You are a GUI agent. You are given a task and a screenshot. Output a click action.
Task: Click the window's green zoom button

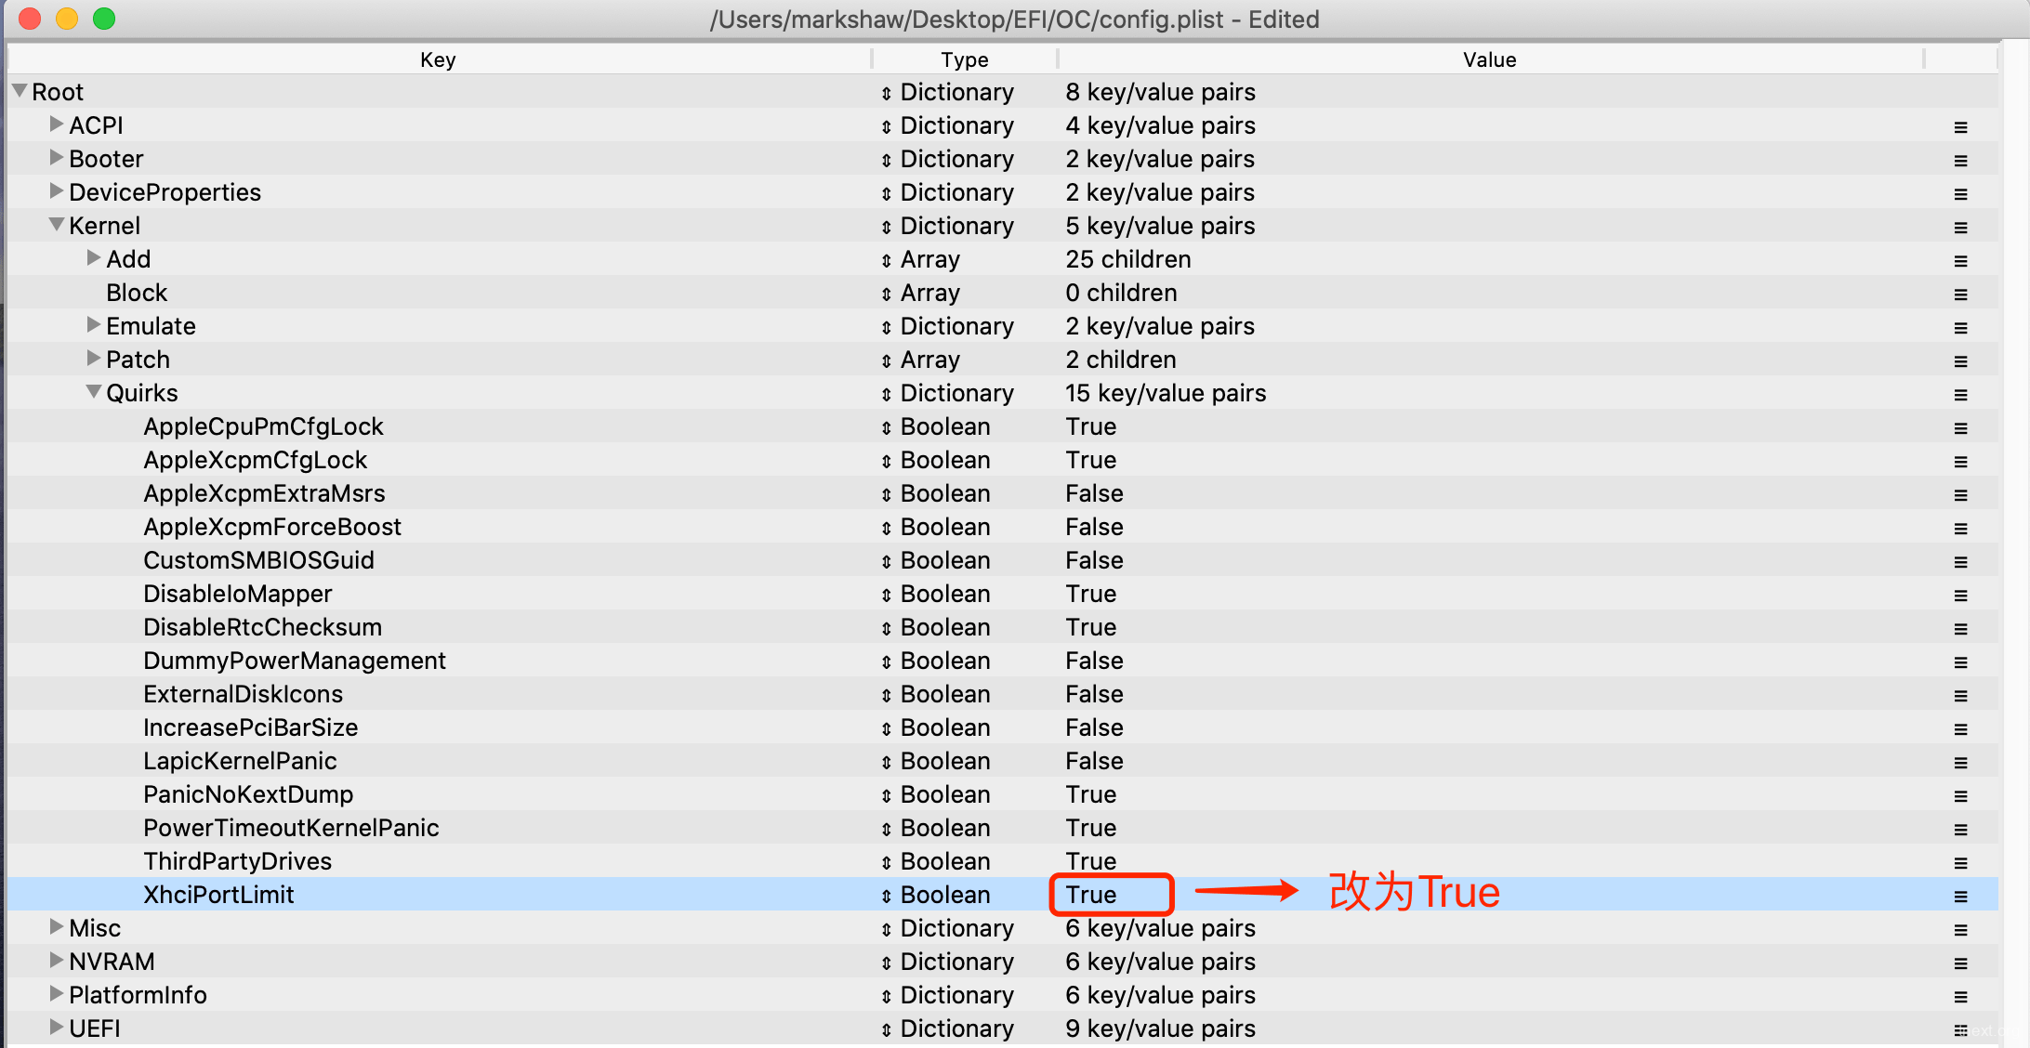(x=104, y=19)
